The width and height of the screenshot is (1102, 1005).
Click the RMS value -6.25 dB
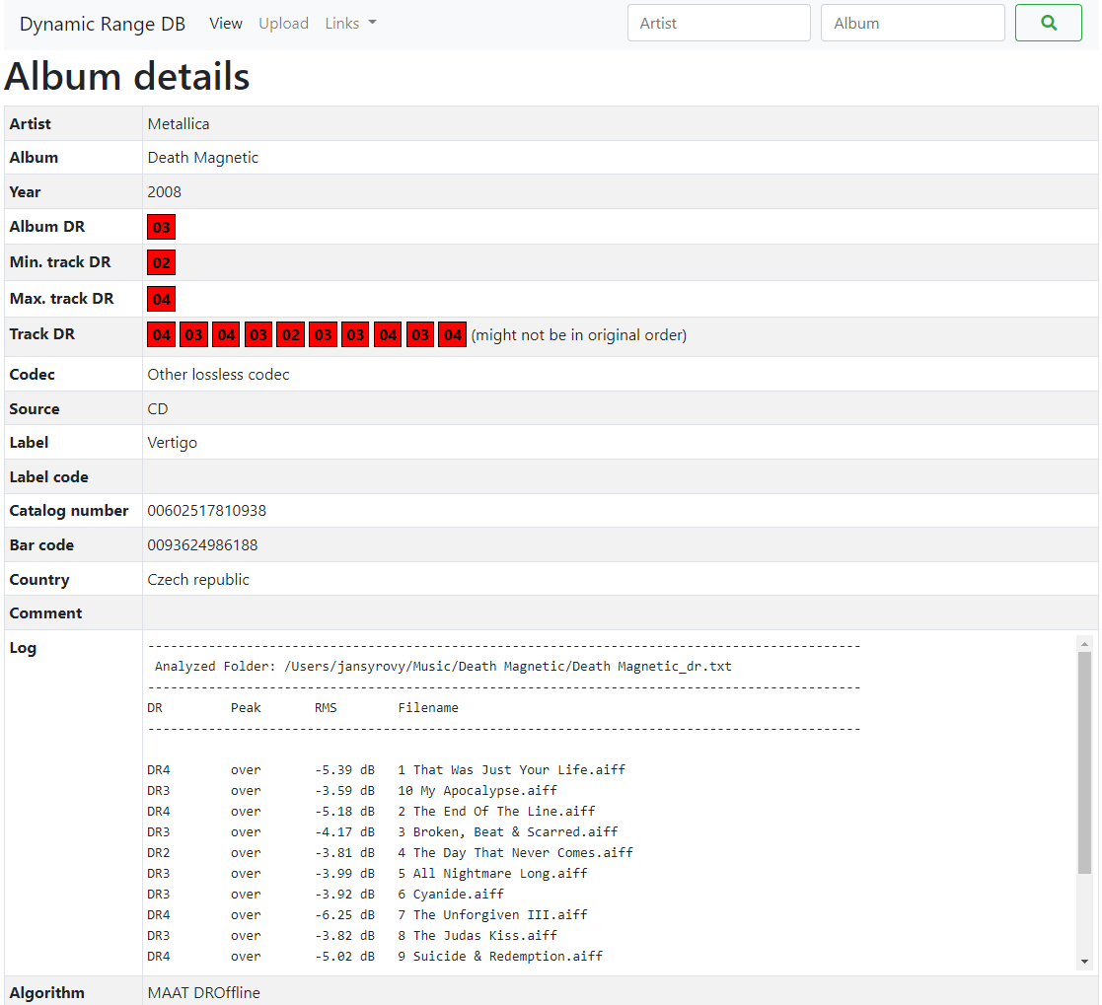pyautogui.click(x=344, y=915)
